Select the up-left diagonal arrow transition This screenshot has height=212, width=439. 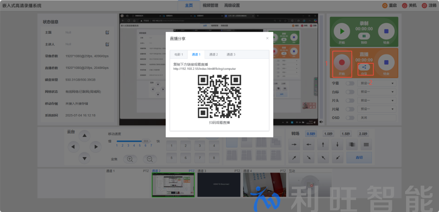(x=323, y=158)
